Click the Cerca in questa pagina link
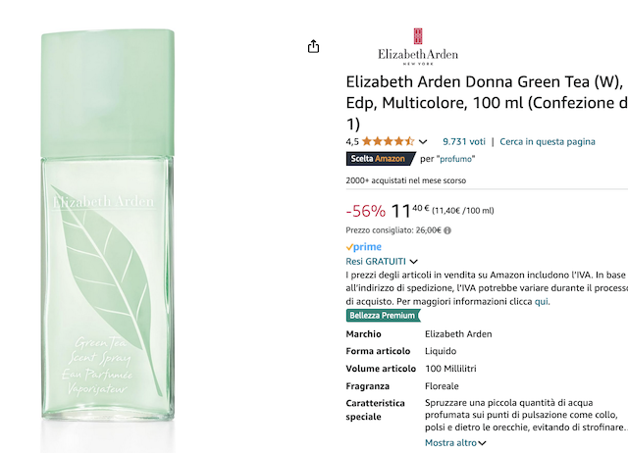The width and height of the screenshot is (628, 453). 547,141
